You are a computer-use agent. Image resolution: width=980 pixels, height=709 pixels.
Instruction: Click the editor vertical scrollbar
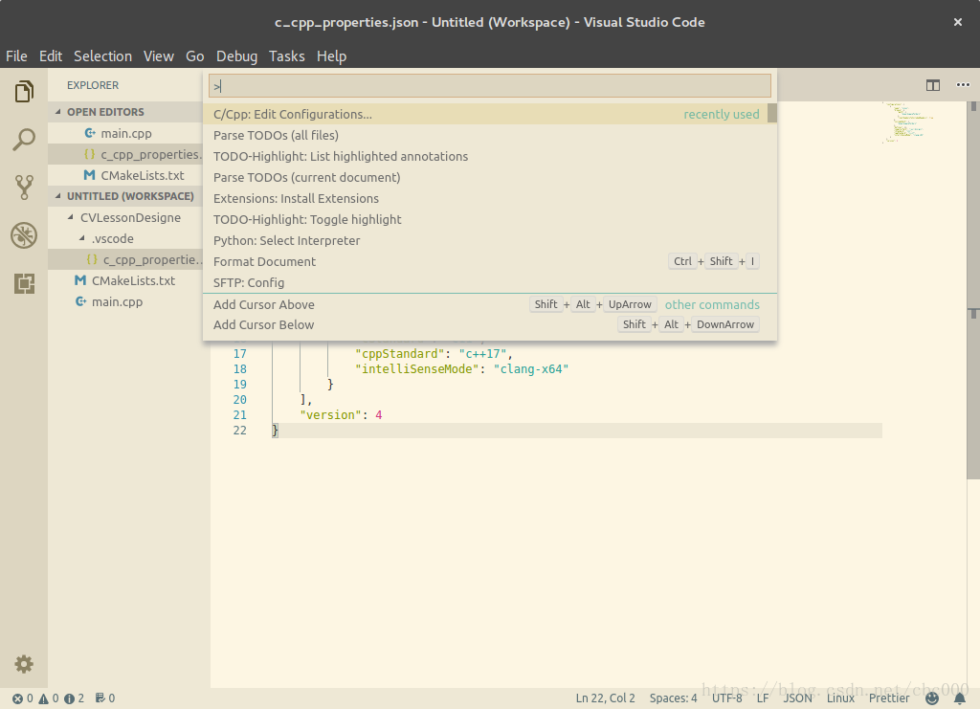[x=973, y=291]
